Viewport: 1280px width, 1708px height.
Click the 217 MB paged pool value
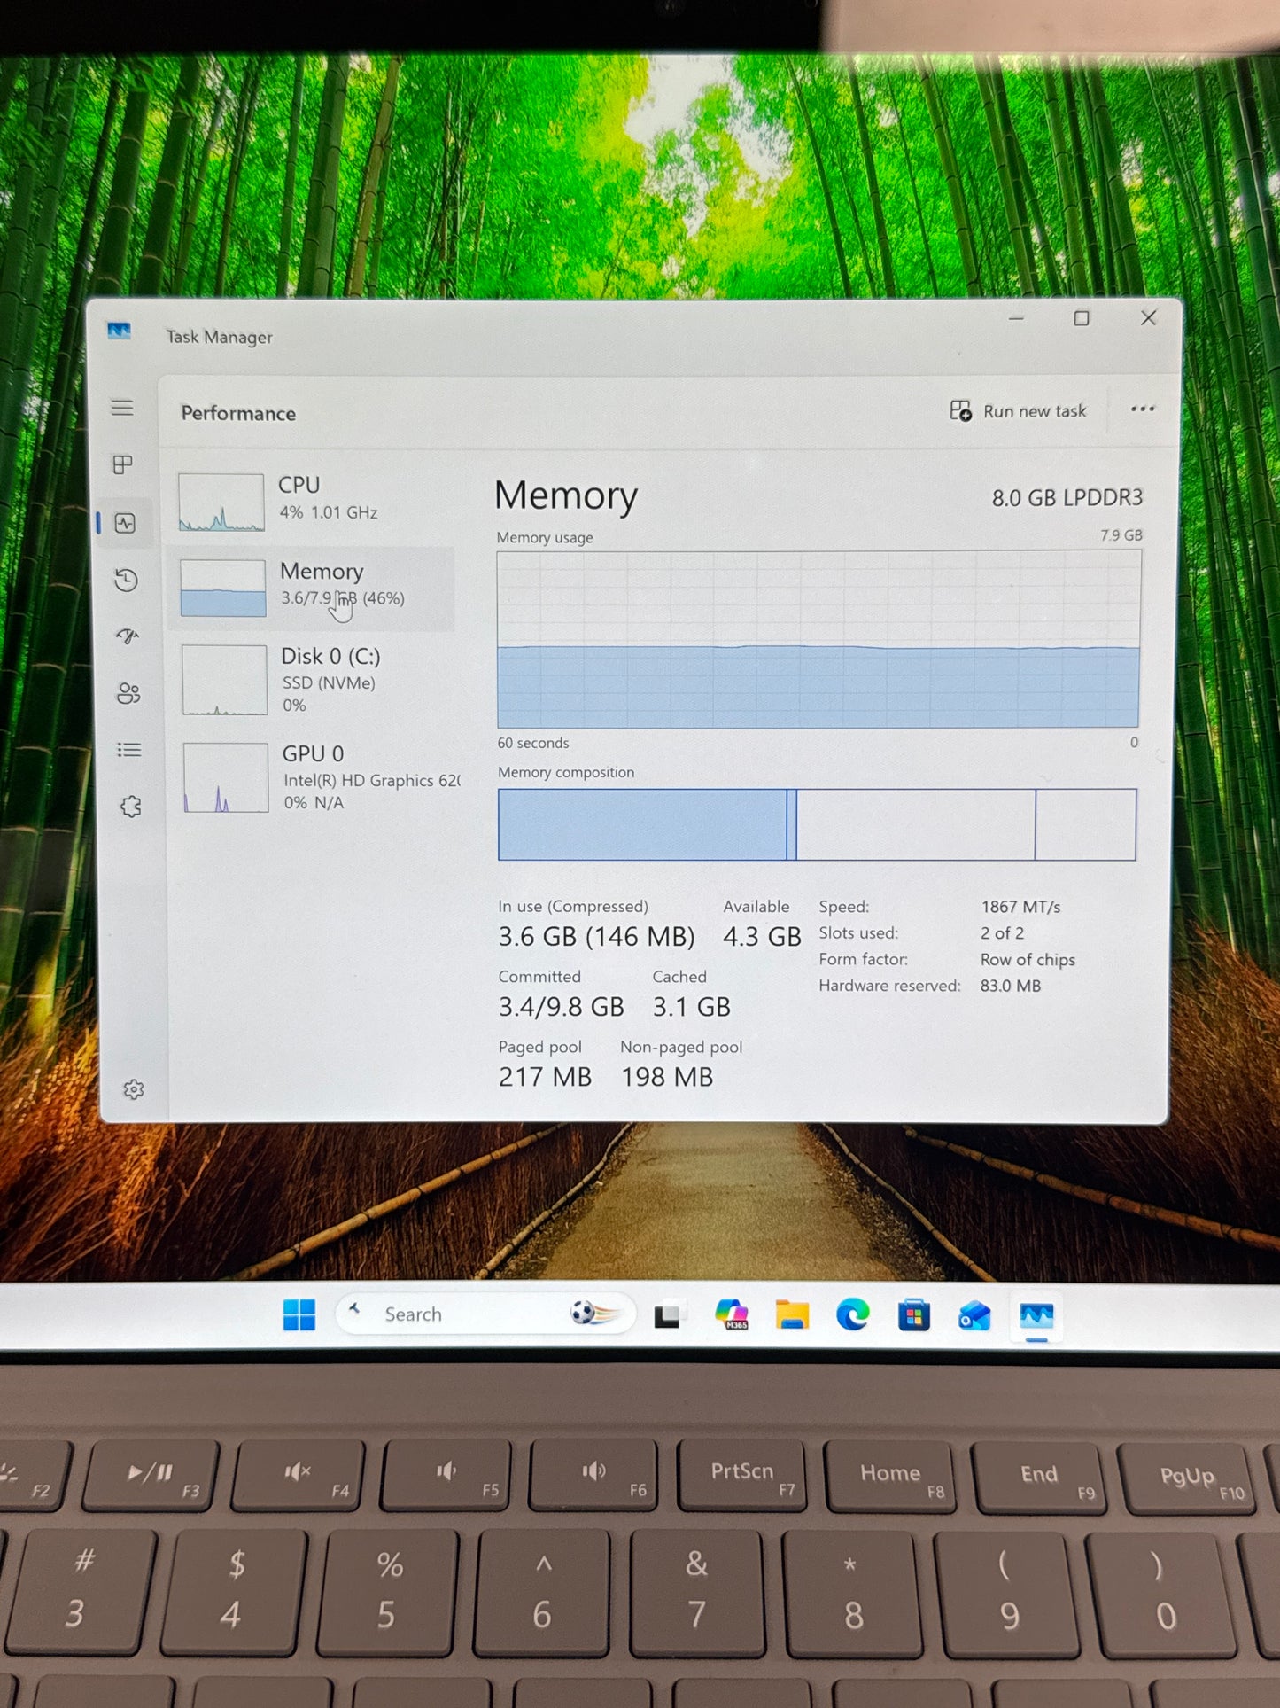tap(545, 1077)
